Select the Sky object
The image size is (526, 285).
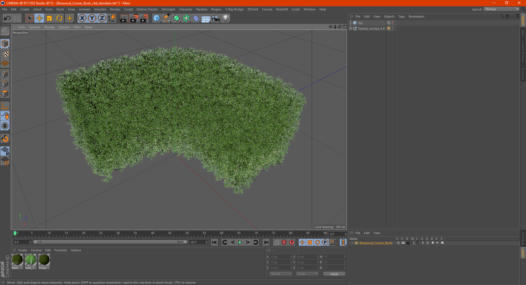[x=360, y=23]
